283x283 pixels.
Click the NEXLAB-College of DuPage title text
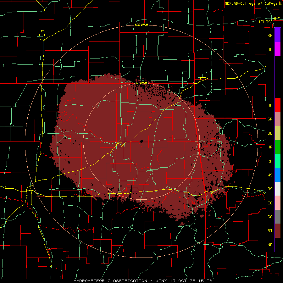click(x=251, y=3)
